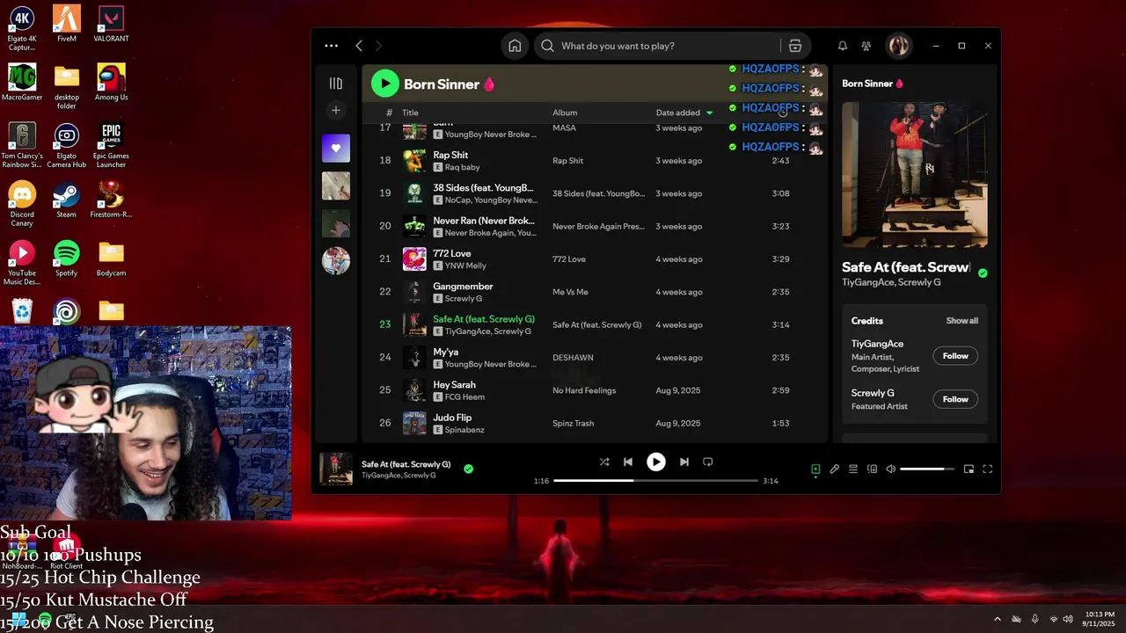Select track 'Rap Shit' by Raq baby
The height and width of the screenshot is (633, 1126).
[x=594, y=161]
